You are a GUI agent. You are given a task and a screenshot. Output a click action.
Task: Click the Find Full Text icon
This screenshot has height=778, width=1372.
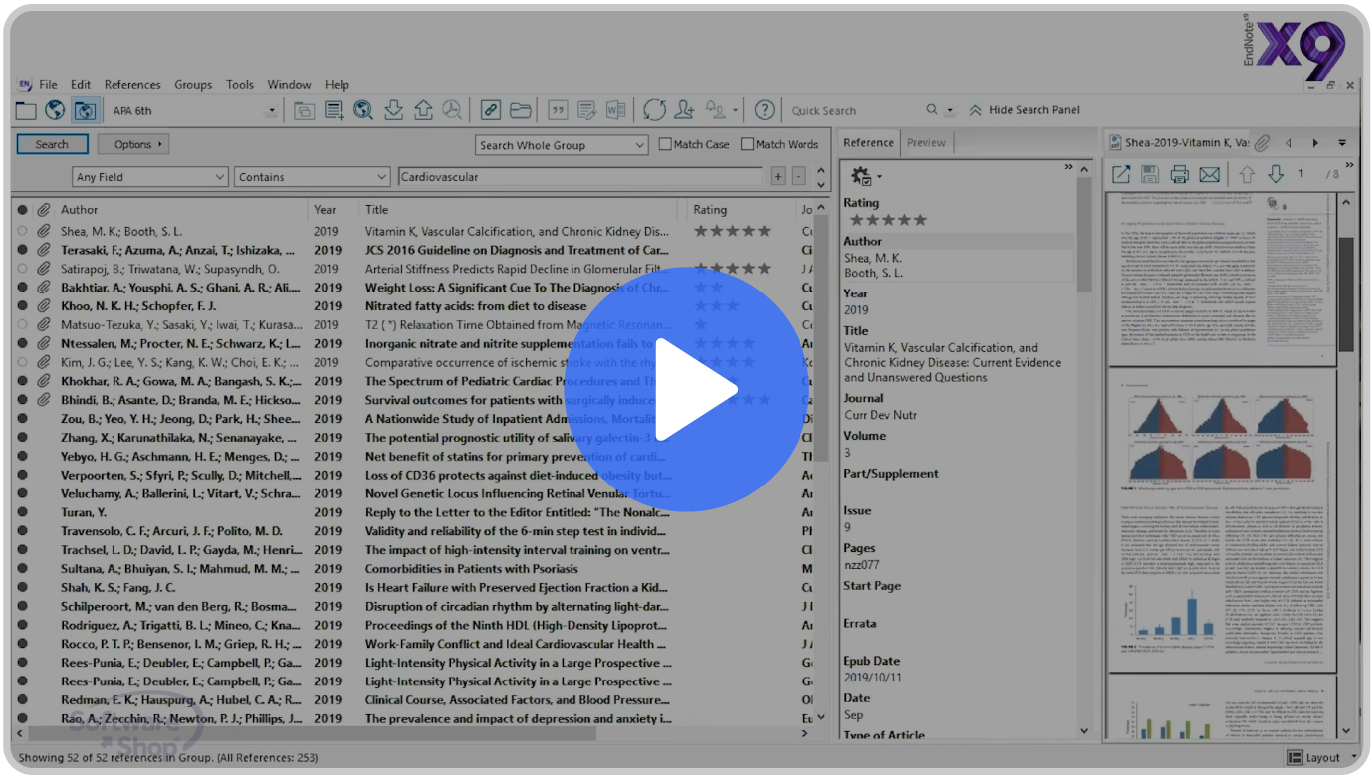(453, 110)
